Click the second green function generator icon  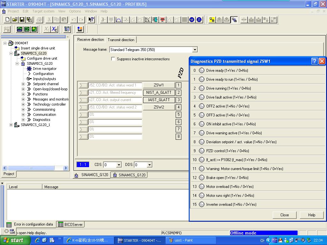click(27, 29)
